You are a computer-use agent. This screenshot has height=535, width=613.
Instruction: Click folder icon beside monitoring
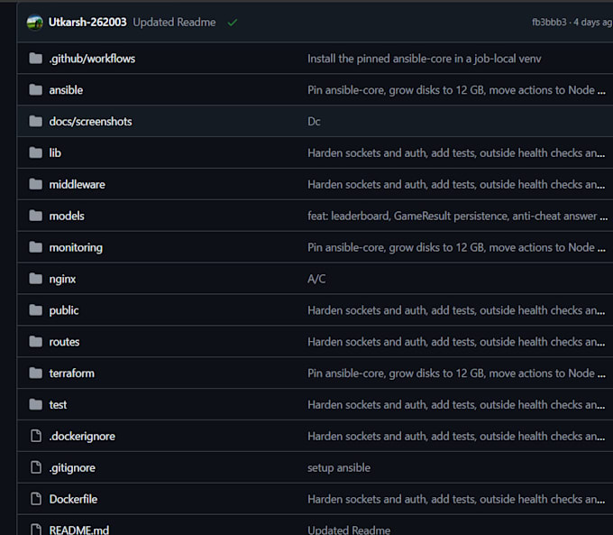35,247
